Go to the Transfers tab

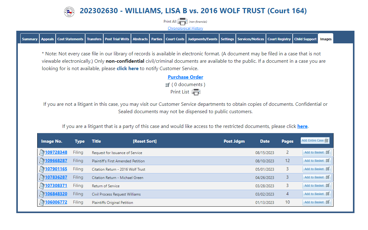pos(94,39)
